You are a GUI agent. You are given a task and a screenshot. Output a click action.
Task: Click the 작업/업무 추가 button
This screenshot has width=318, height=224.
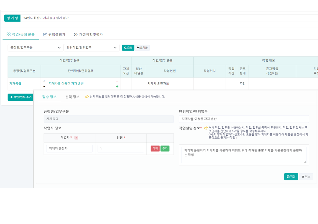coord(21,97)
